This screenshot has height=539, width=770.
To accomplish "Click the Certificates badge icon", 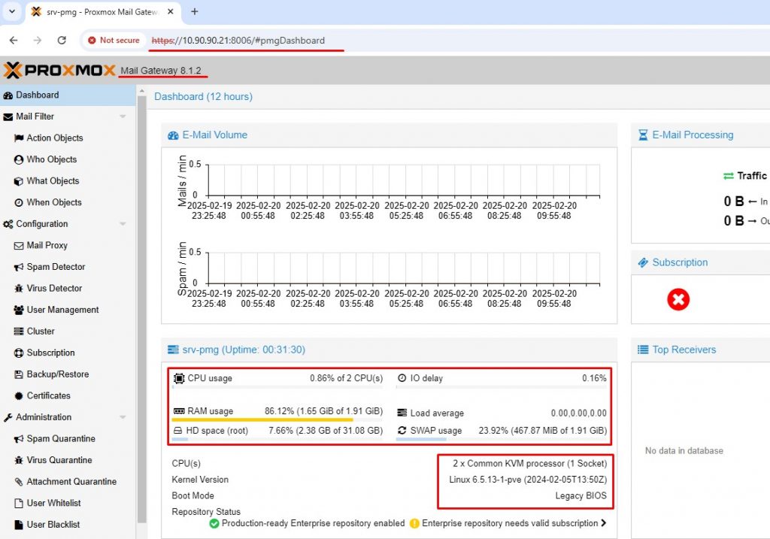I will (x=19, y=395).
